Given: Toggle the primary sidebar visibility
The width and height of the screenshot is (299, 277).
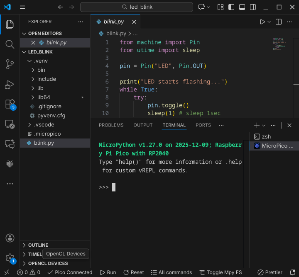Looking at the screenshot, I should tap(232, 7).
